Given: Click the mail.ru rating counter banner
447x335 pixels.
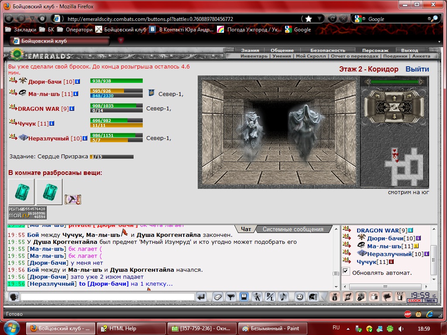Looking at the screenshot, I should click(28, 213).
